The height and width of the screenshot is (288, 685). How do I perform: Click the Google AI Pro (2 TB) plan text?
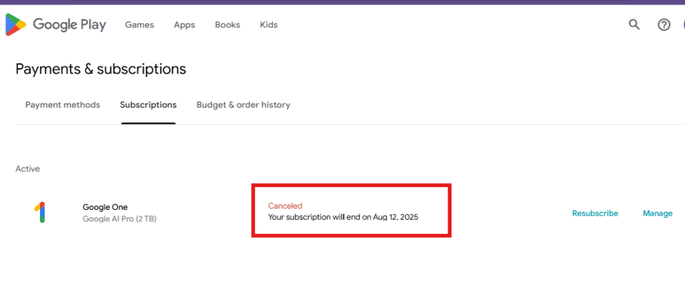tap(119, 219)
